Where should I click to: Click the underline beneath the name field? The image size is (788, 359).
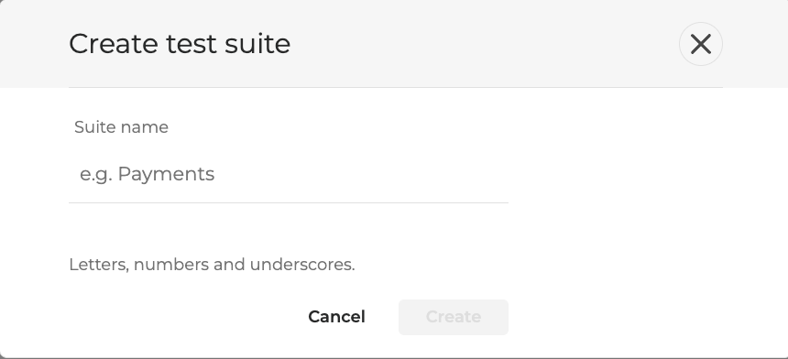click(x=289, y=202)
